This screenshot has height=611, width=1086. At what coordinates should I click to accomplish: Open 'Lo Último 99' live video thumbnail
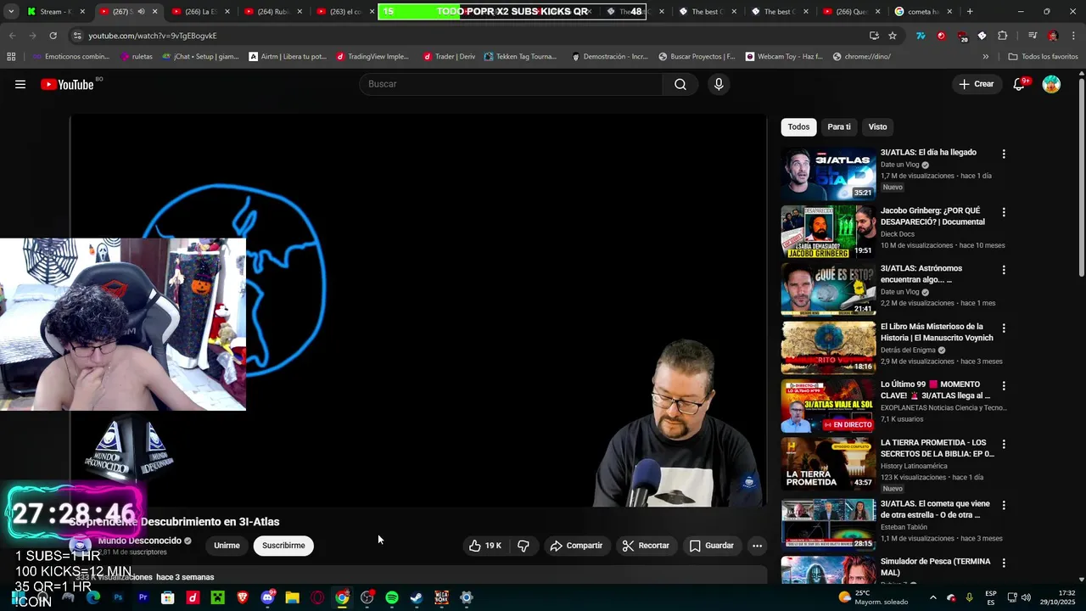point(828,406)
